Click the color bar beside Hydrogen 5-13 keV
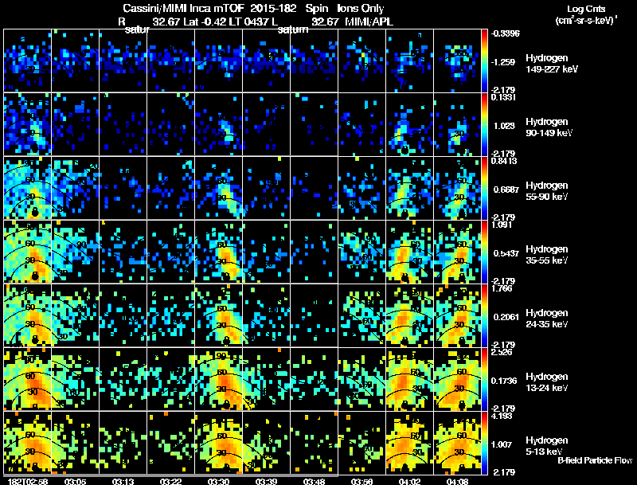The height and width of the screenshot is (485, 637). coord(484,443)
